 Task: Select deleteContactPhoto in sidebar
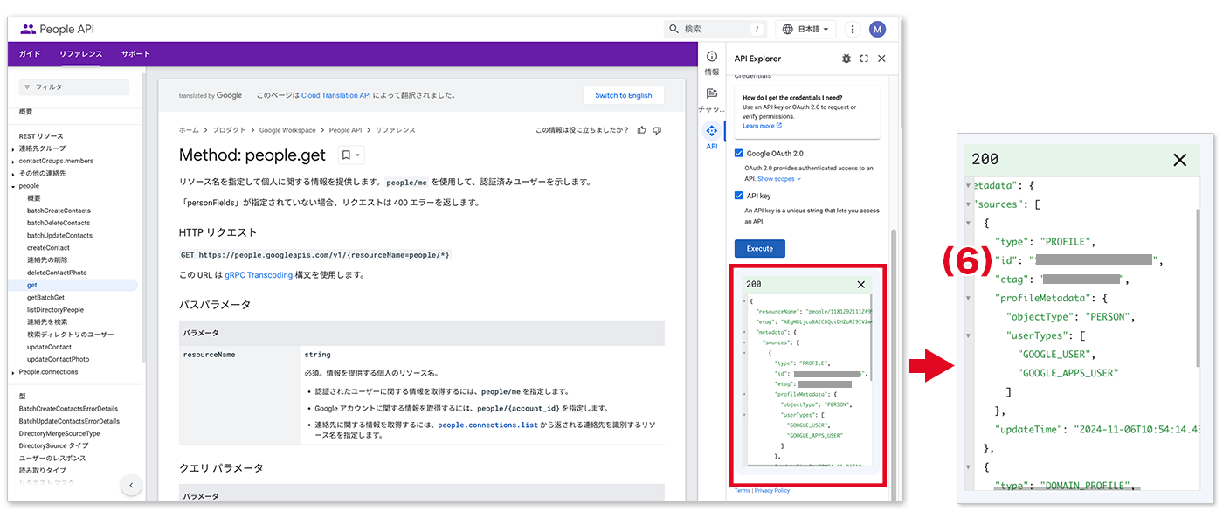[x=57, y=273]
